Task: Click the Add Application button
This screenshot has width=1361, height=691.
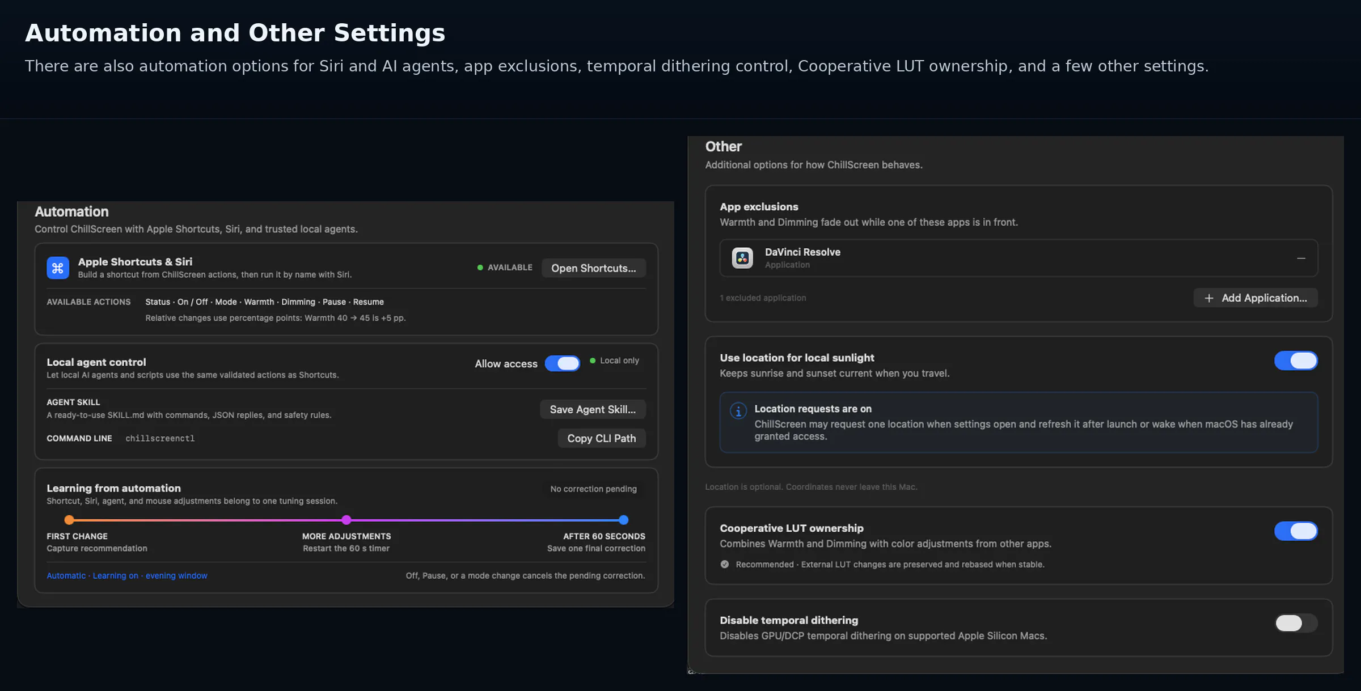Action: coord(1256,298)
